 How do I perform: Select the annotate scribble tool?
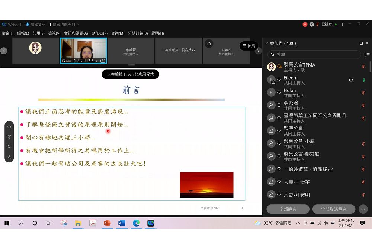[9, 127]
